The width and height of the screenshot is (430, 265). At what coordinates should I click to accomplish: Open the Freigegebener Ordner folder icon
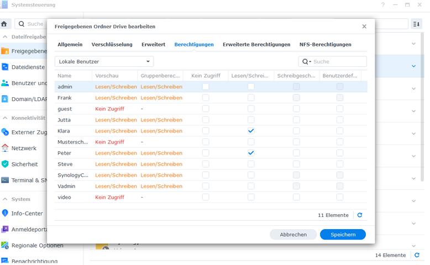pos(5,51)
